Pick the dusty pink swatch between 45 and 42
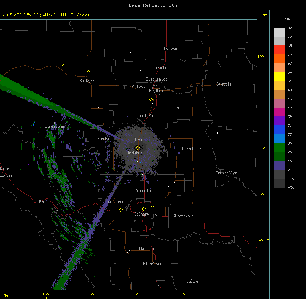 pyautogui.click(x=279, y=103)
